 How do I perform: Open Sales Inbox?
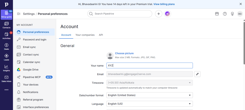(6, 79)
